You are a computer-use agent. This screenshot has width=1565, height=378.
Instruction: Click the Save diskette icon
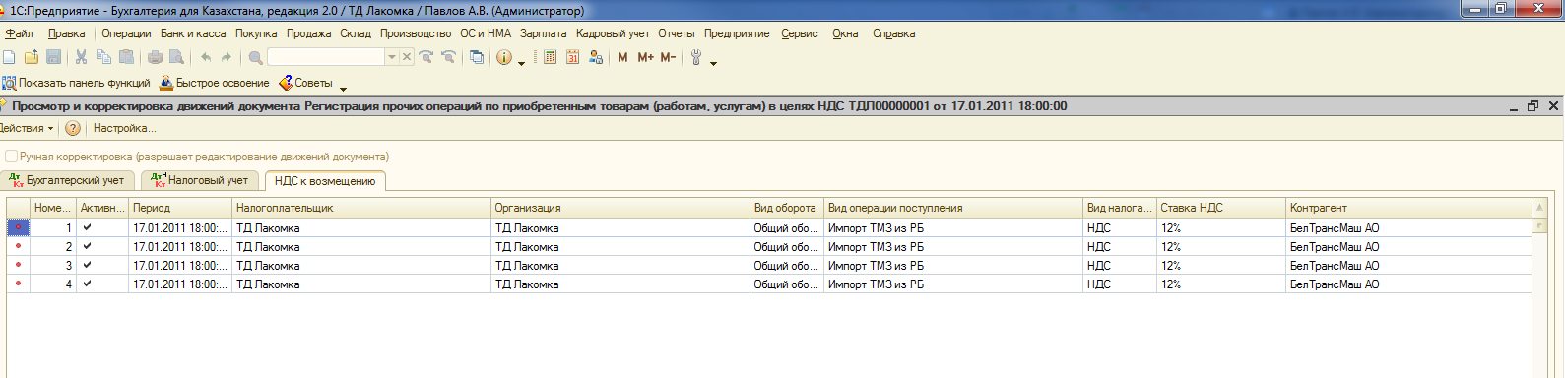tap(54, 57)
